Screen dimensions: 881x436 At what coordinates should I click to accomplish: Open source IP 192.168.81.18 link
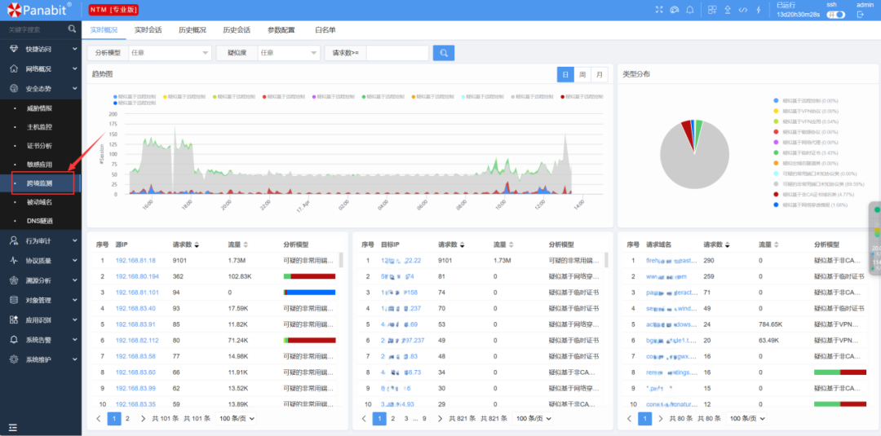coord(135,260)
